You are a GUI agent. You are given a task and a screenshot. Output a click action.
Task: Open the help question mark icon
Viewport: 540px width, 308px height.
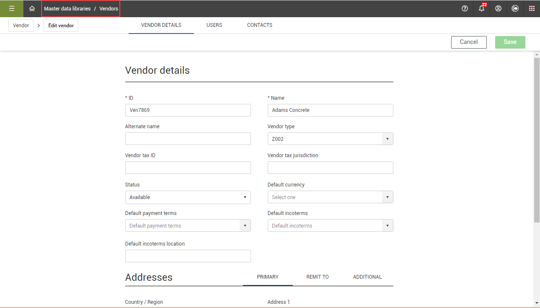(465, 8)
